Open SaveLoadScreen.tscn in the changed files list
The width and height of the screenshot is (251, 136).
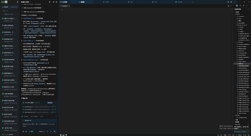coord(39,112)
